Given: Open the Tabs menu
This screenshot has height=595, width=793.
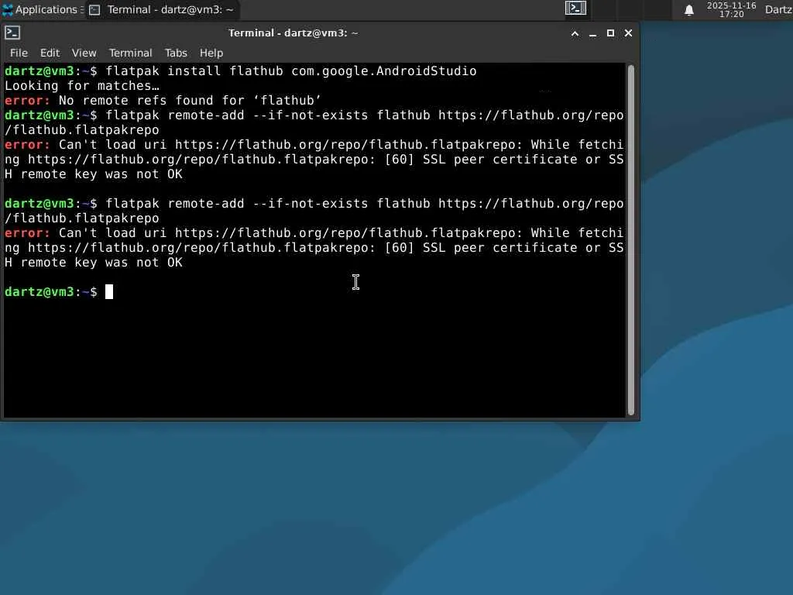Looking at the screenshot, I should tap(176, 53).
